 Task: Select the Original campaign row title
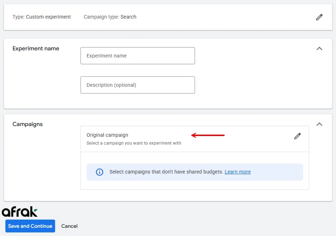(x=107, y=135)
